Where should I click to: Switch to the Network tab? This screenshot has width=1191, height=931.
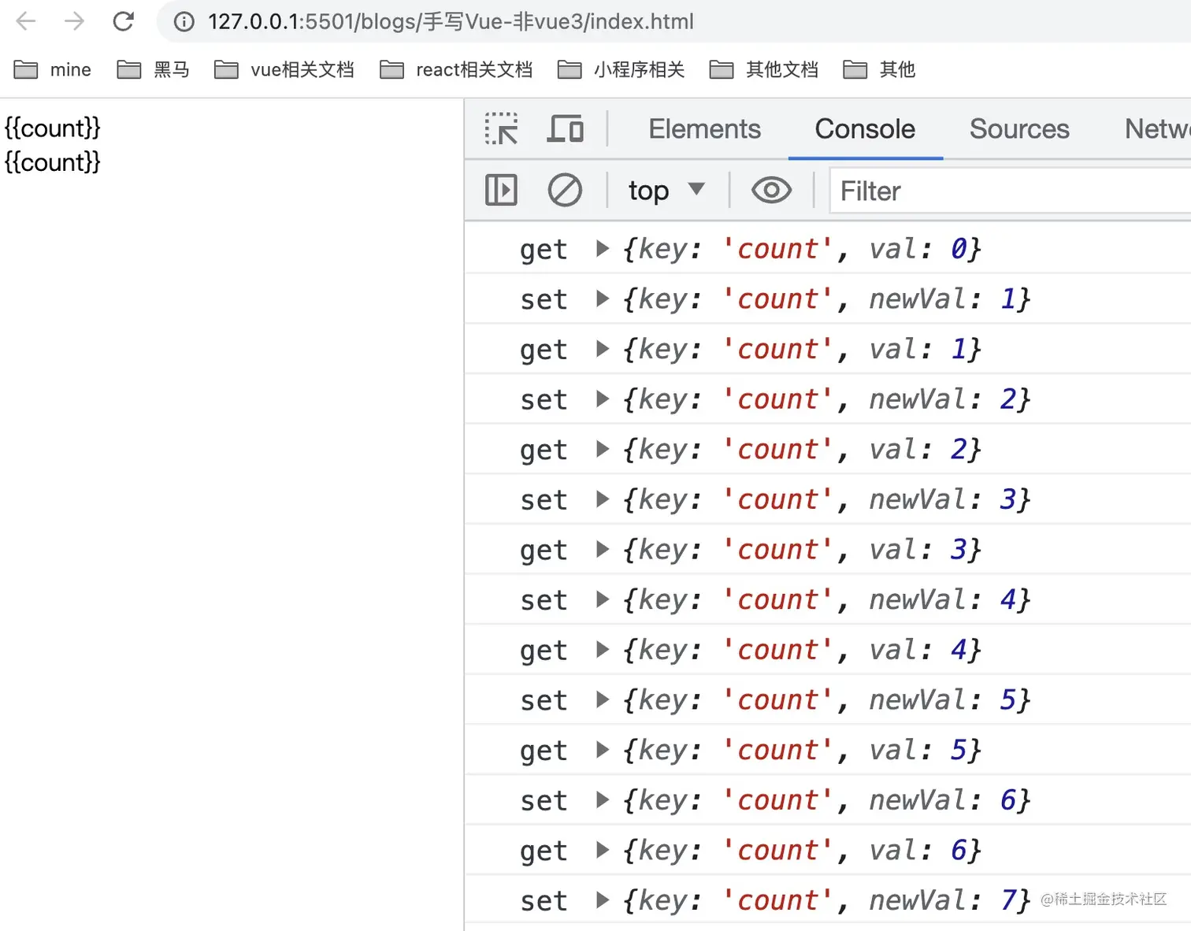(x=1157, y=129)
